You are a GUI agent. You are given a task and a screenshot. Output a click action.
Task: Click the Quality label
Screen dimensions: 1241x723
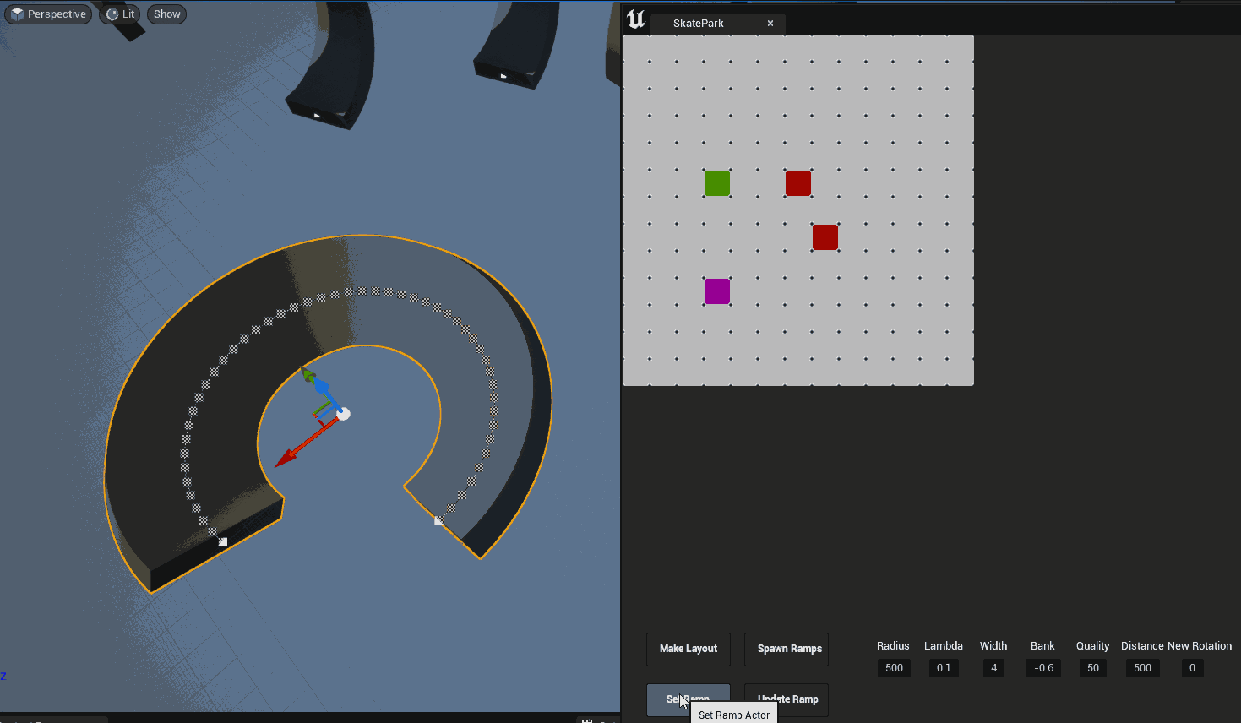tap(1092, 646)
